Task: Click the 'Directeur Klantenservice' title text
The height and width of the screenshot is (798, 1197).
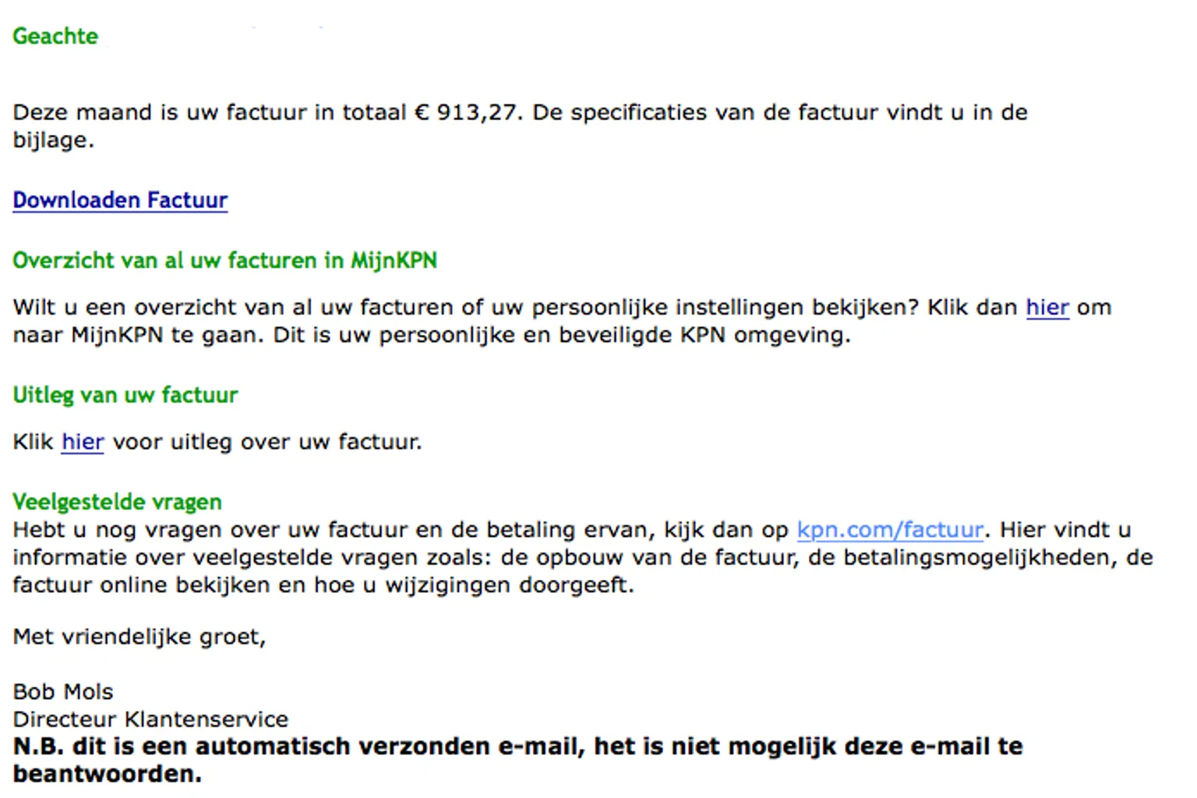Action: pyautogui.click(x=150, y=719)
